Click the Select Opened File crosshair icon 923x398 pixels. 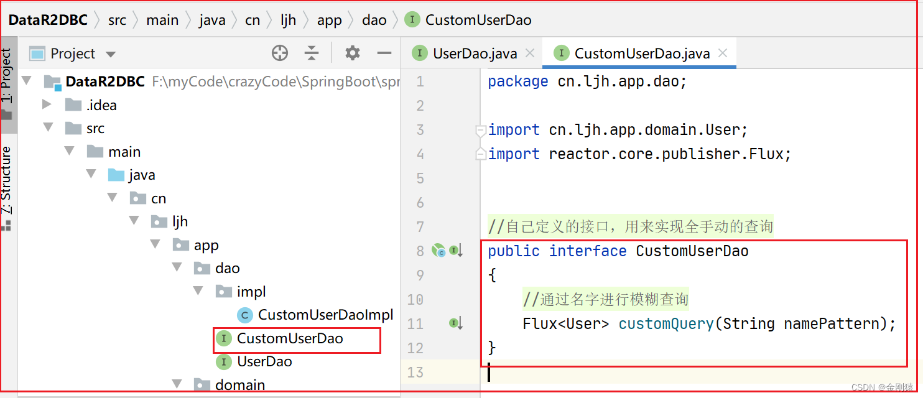click(x=280, y=53)
